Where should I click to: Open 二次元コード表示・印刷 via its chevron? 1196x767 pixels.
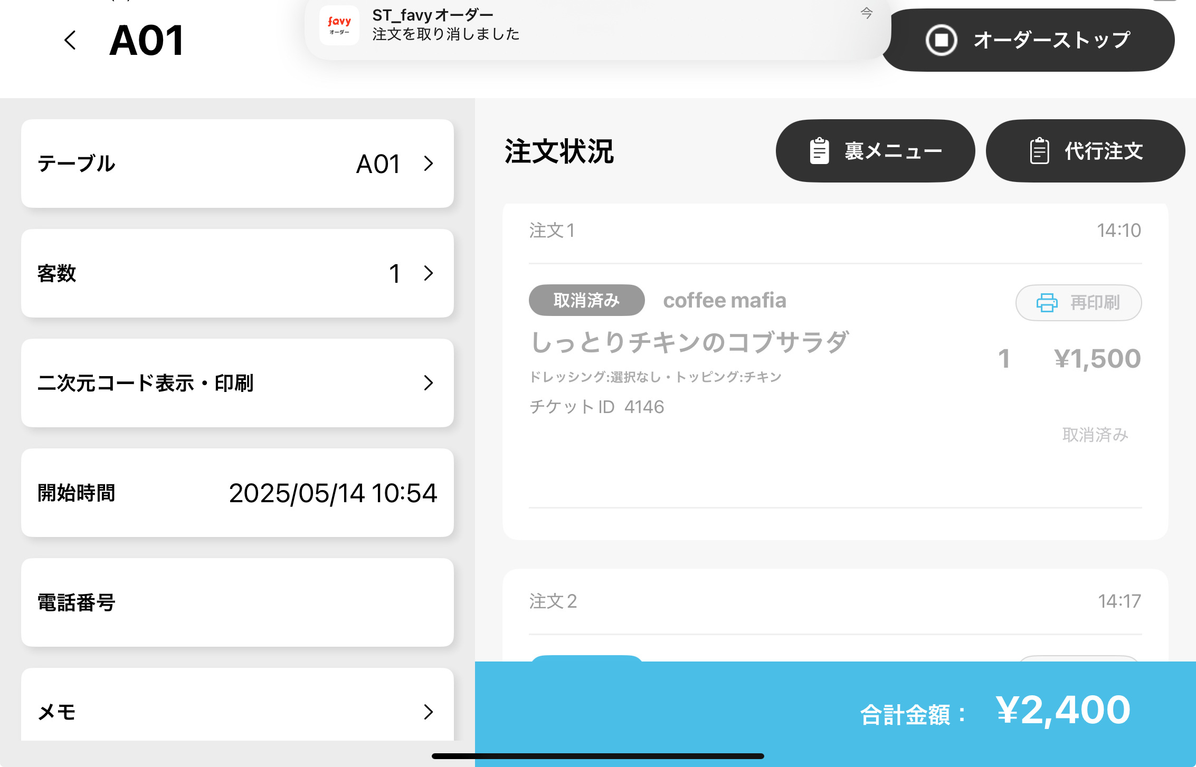[x=429, y=383]
